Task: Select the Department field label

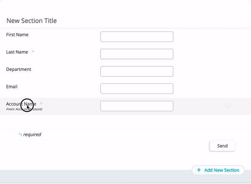Action: pos(18,69)
